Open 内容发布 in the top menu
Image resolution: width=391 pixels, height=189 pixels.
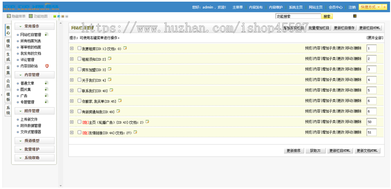pos(256,7)
